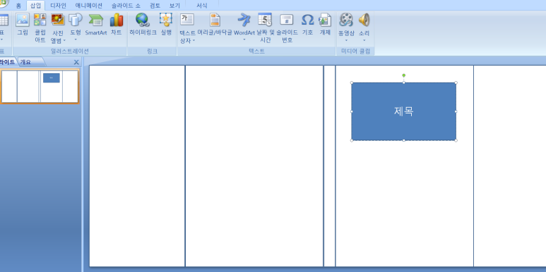
Task: Select the 슬라이드 pane tab
Action: (8, 62)
